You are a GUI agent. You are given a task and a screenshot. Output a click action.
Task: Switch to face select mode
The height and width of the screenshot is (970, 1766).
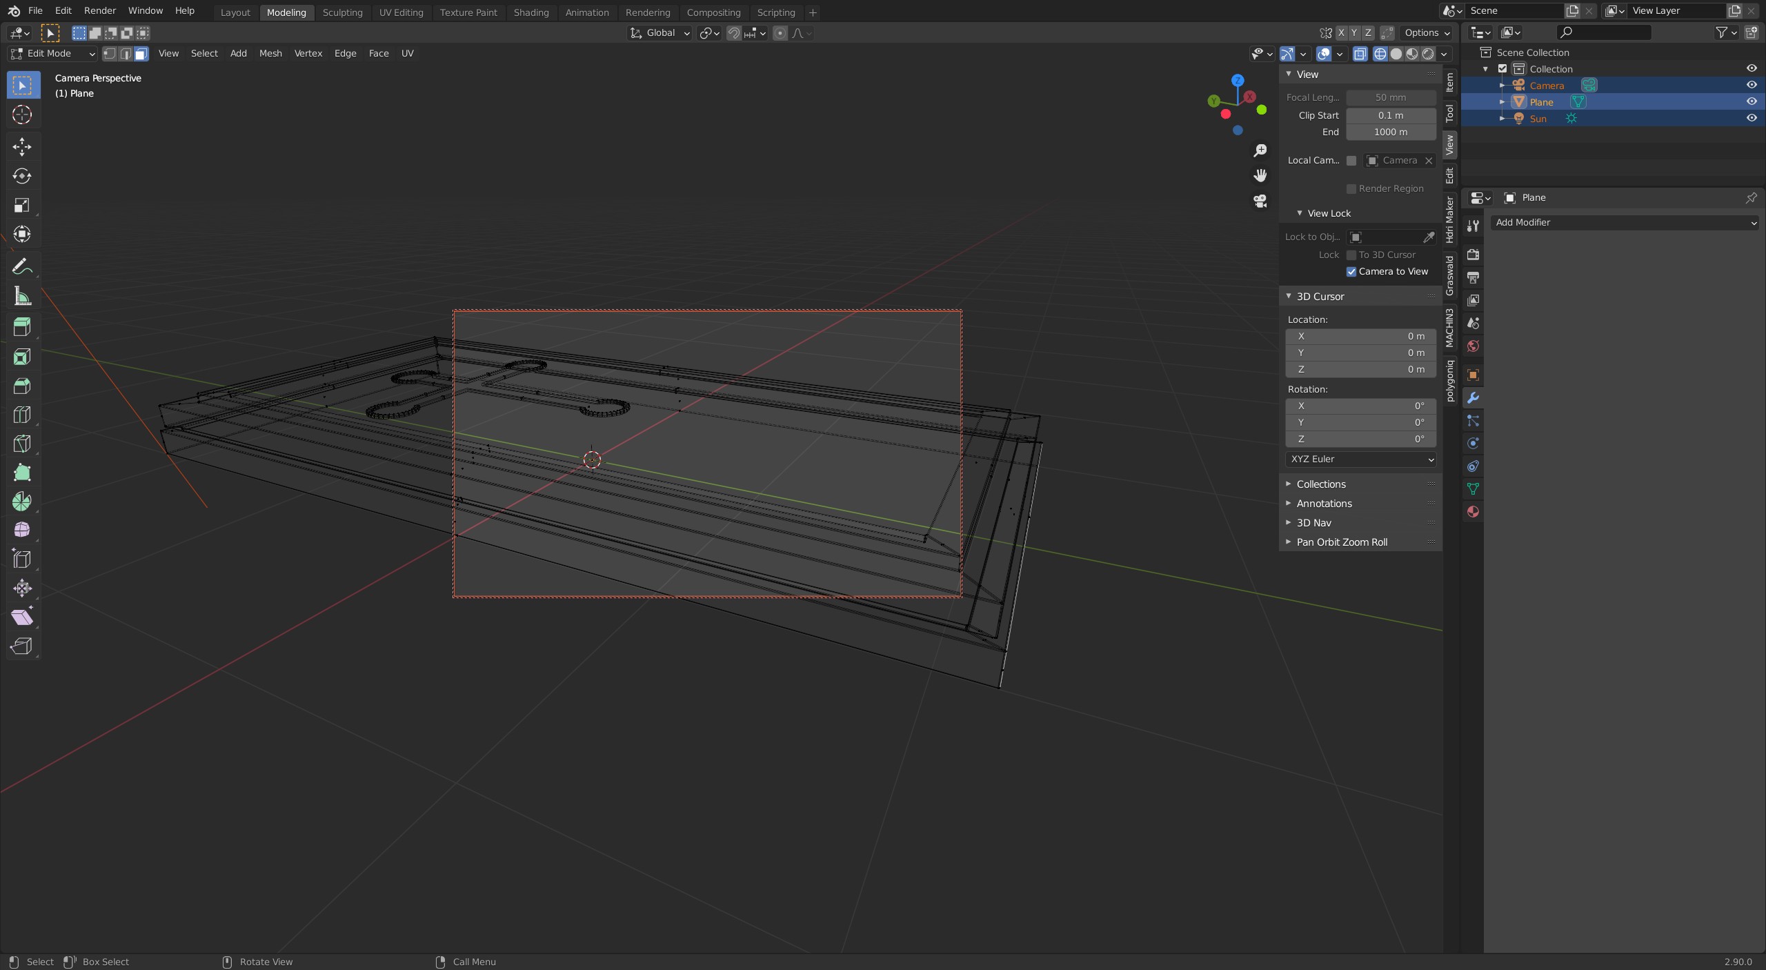tap(141, 54)
